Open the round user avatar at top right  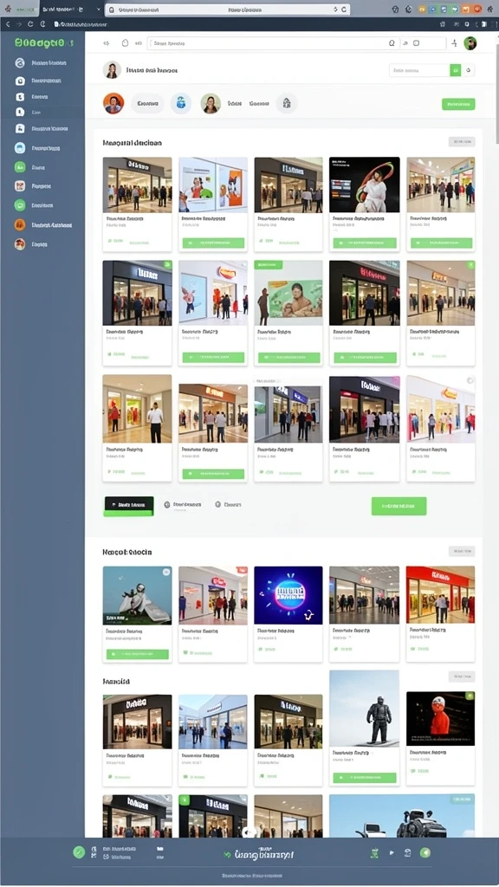(470, 43)
